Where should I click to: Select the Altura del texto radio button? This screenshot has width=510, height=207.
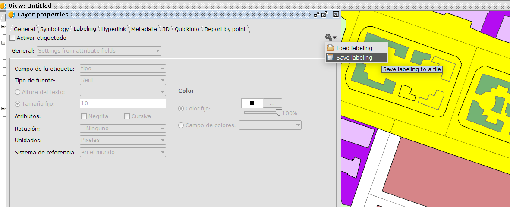click(18, 92)
